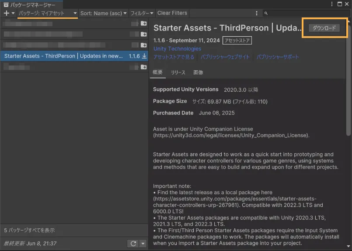Click the サイズ: 69.87 MB package size value
This screenshot has height=251, width=352.
[230, 102]
